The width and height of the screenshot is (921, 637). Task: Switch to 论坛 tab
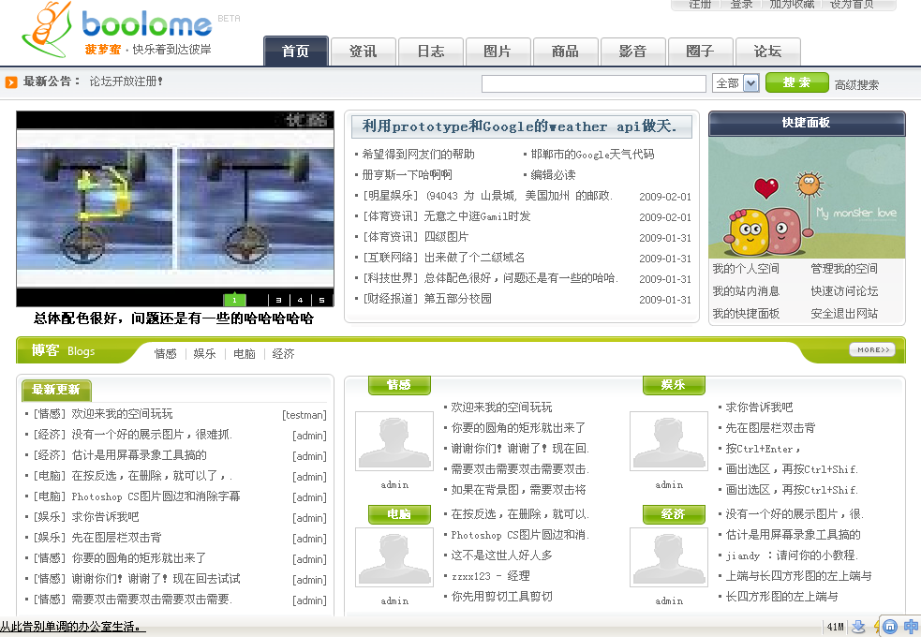767,52
